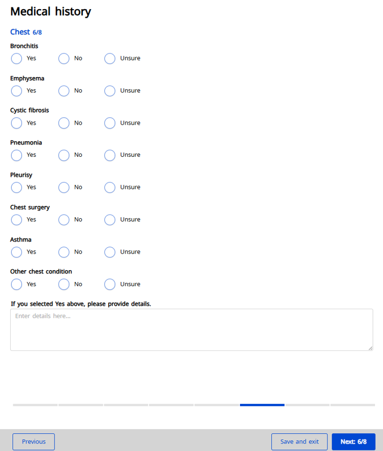Select Yes for Asthma
Viewport: 383px width, 451px height.
pyautogui.click(x=17, y=252)
